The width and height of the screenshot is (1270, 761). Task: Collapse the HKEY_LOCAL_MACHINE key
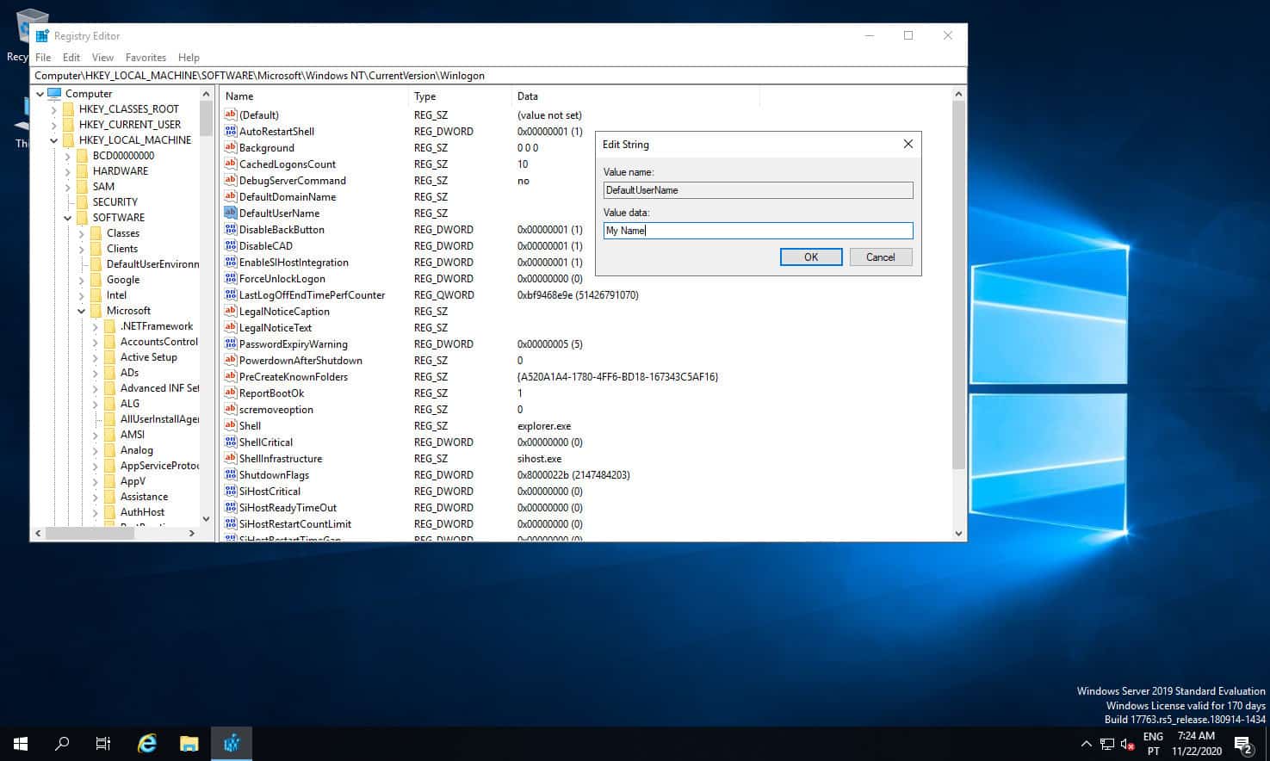(53, 139)
